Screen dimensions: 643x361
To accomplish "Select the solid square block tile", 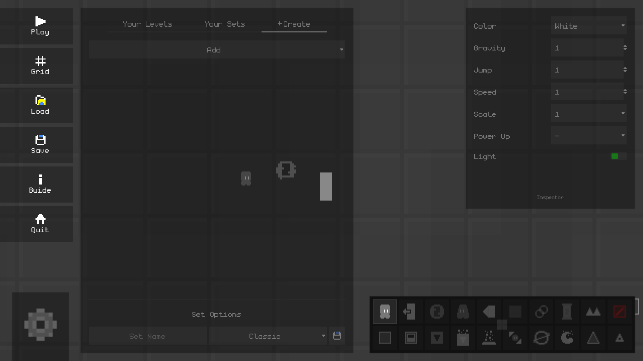I will [x=515, y=312].
